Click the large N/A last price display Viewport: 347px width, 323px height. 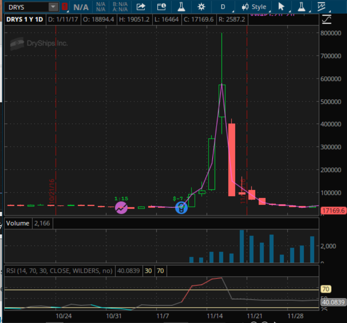(81, 7)
